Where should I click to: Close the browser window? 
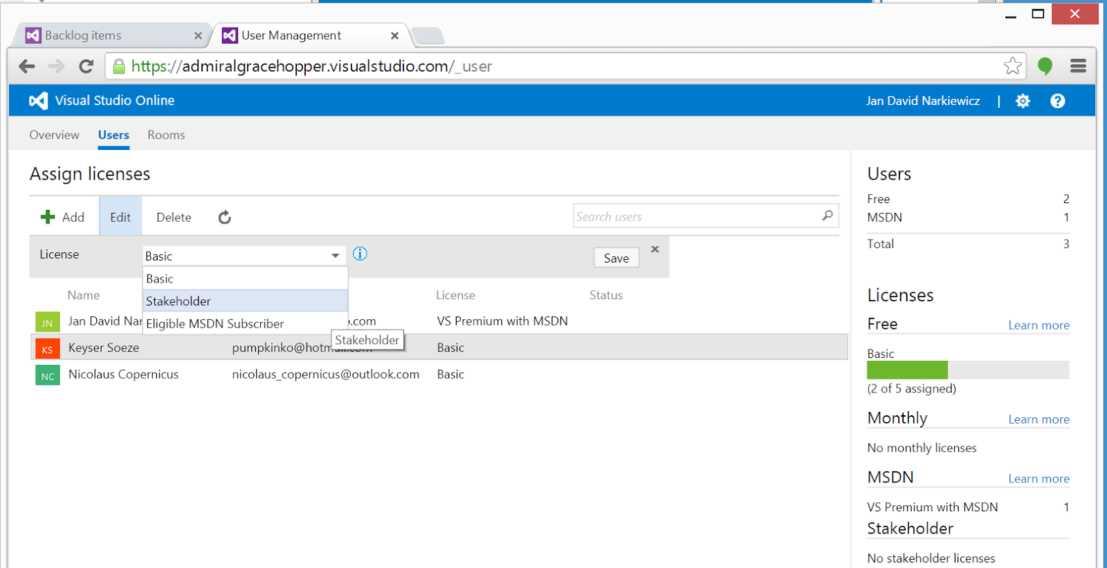(x=1074, y=14)
